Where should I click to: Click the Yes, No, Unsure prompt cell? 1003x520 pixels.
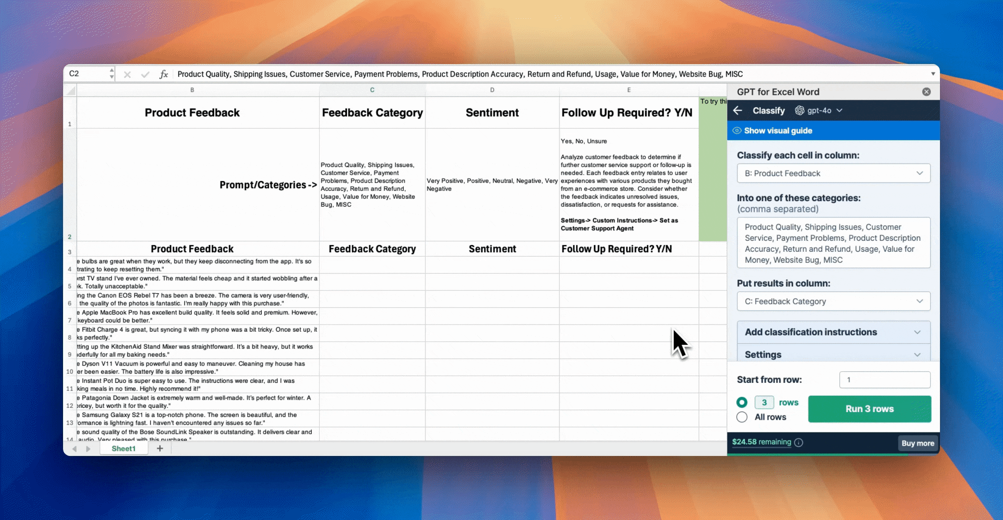pyautogui.click(x=629, y=185)
